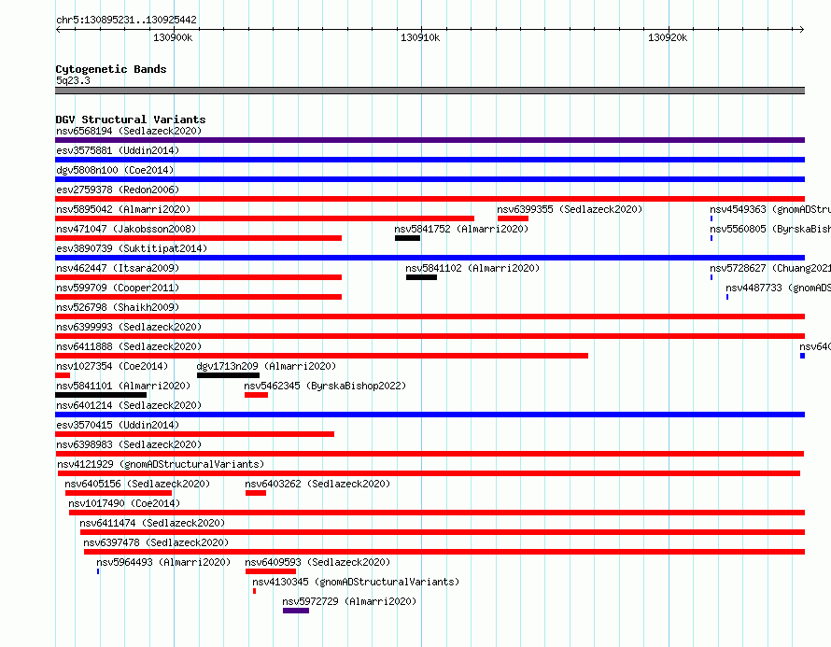Screen dimensions: 831x647
Task: Open the nsv6409593 (Sedlazeck2020) label
Action: pyautogui.click(x=317, y=562)
